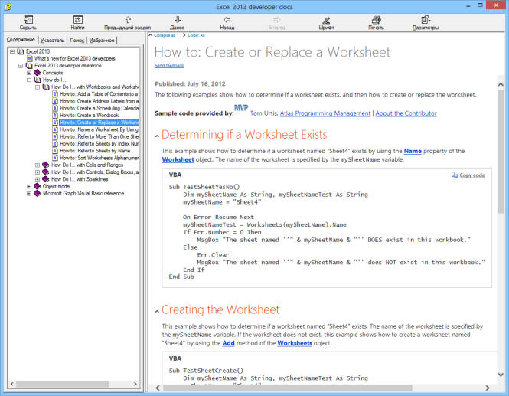Collapse the 'Creating the Worksheet' section
The height and width of the screenshot is (396, 509).
[x=157, y=312]
